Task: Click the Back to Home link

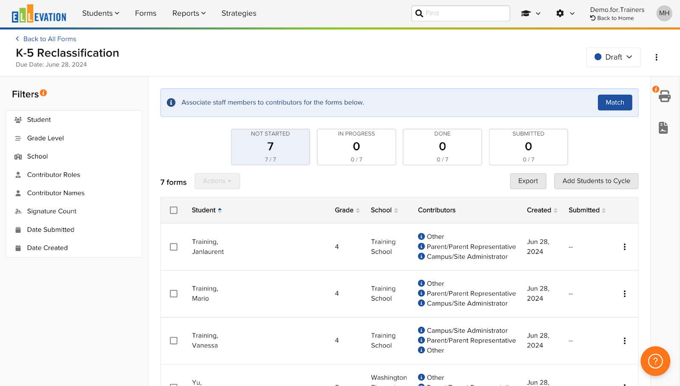Action: (612, 18)
